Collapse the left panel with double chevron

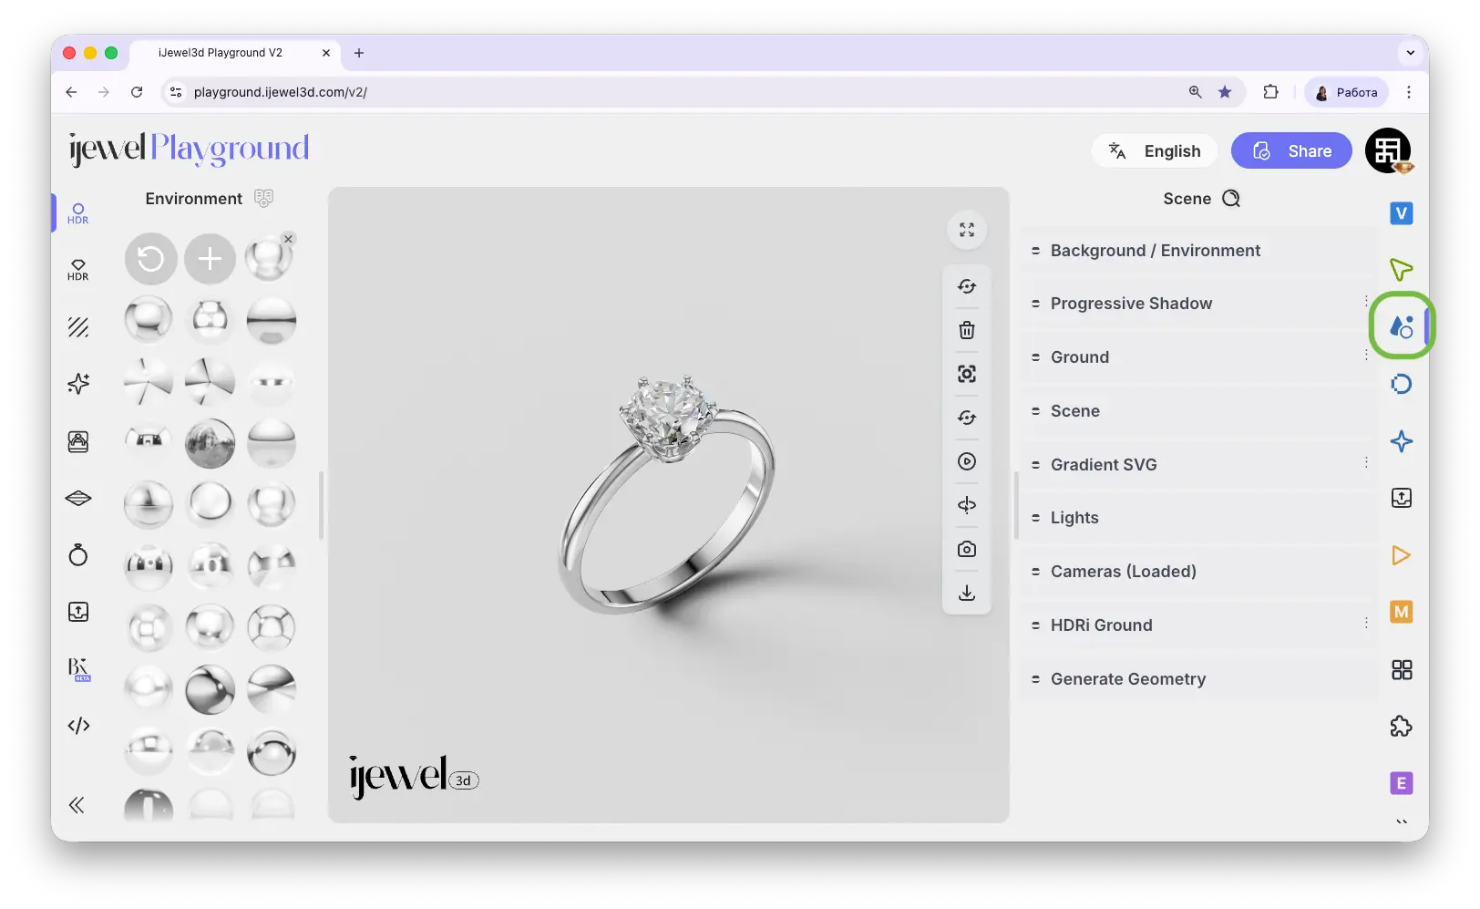77,804
